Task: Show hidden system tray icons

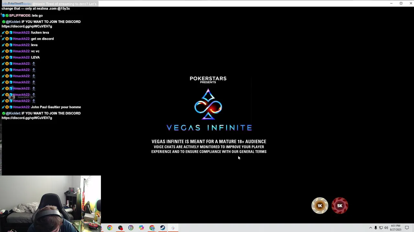Action: 370,228
